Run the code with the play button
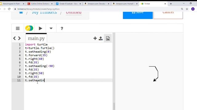 [x=40, y=28]
